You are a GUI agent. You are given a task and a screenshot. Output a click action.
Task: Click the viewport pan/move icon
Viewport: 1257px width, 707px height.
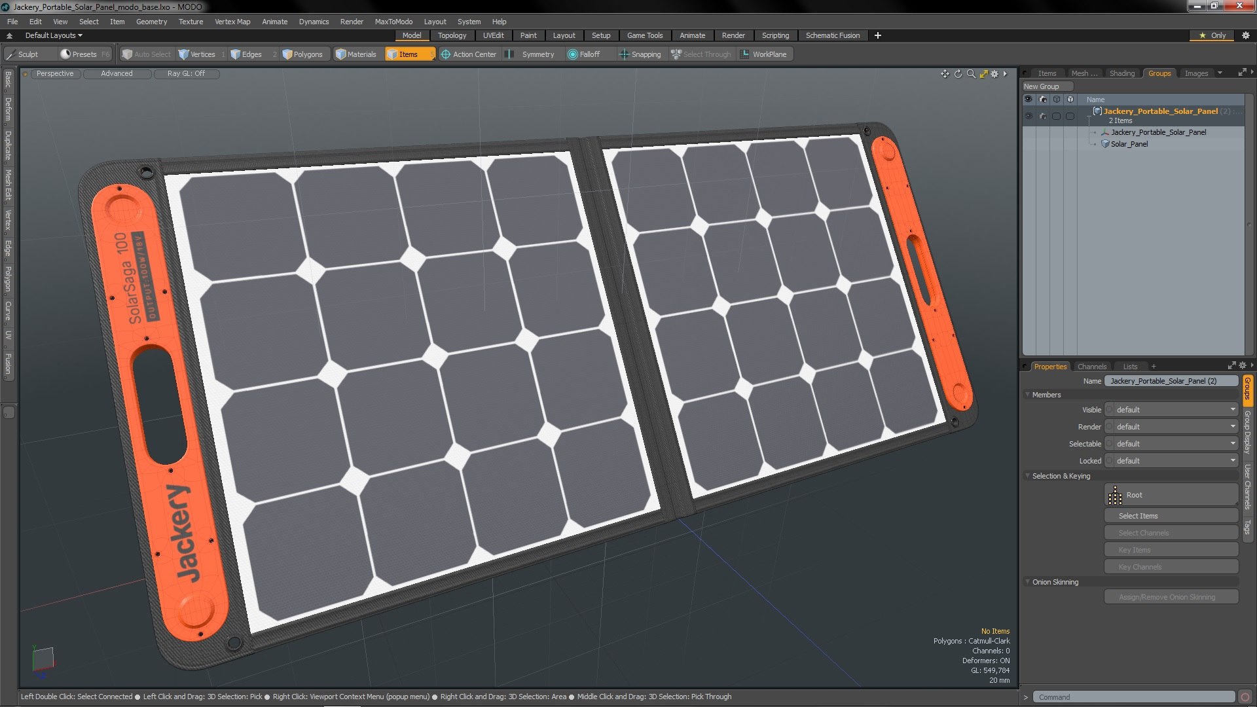[x=945, y=74]
